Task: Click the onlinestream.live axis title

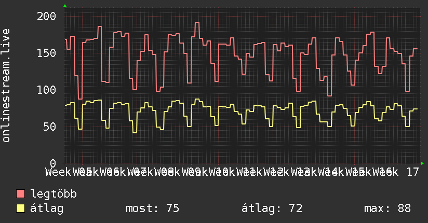Action: pos(6,86)
